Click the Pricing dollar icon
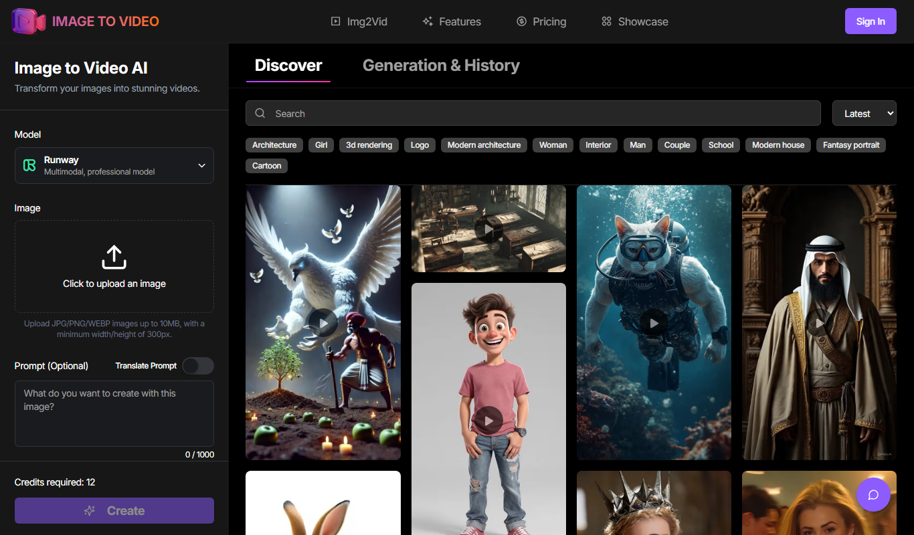Image resolution: width=914 pixels, height=535 pixels. [x=521, y=21]
